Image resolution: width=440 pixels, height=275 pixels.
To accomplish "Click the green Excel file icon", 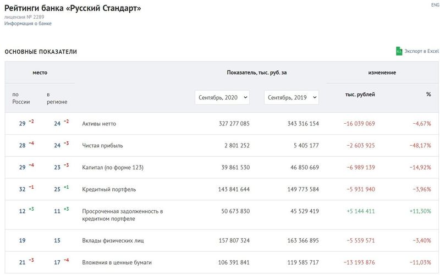I will [399, 51].
